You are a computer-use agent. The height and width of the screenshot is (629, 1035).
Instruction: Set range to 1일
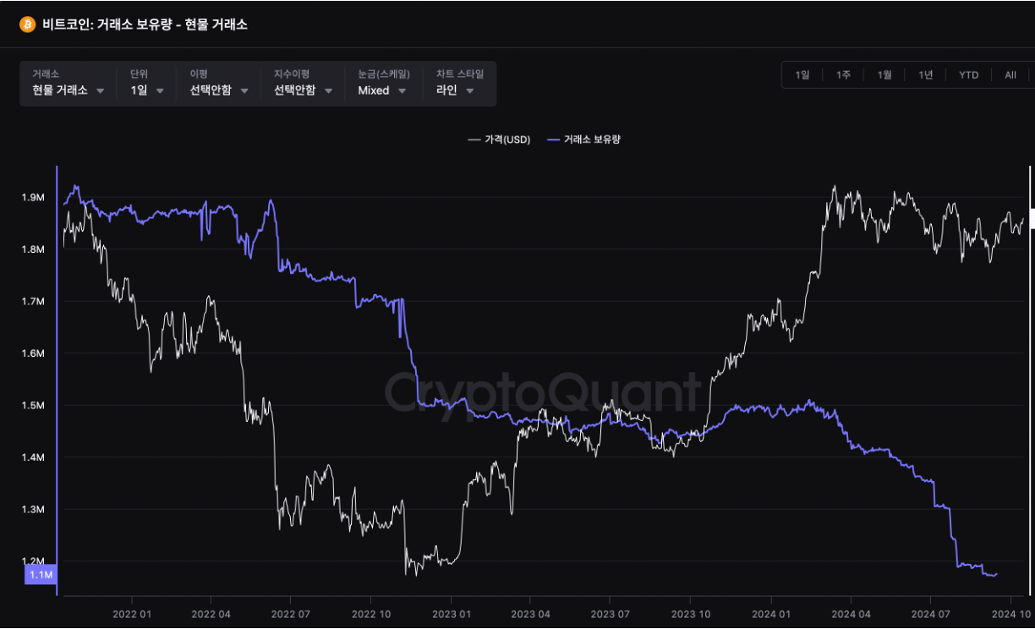(x=802, y=75)
